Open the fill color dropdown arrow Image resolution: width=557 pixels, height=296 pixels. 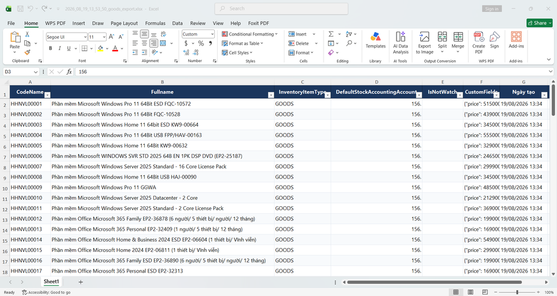coord(107,48)
